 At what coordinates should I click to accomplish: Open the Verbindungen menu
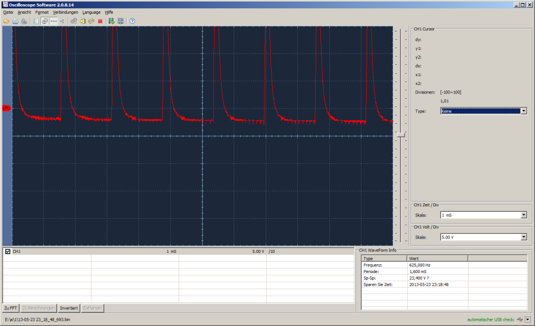click(65, 12)
